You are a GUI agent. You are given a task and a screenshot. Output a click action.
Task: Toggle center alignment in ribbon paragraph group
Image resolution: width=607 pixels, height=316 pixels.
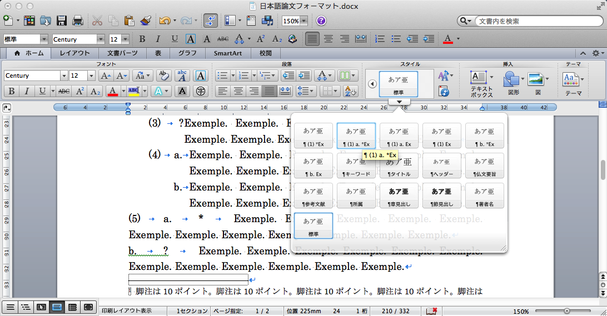pos(238,91)
